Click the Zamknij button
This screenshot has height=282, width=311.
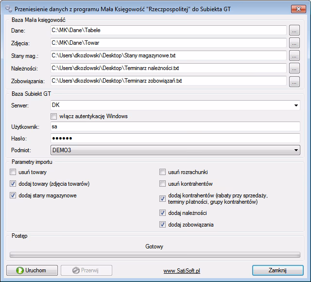click(278, 270)
